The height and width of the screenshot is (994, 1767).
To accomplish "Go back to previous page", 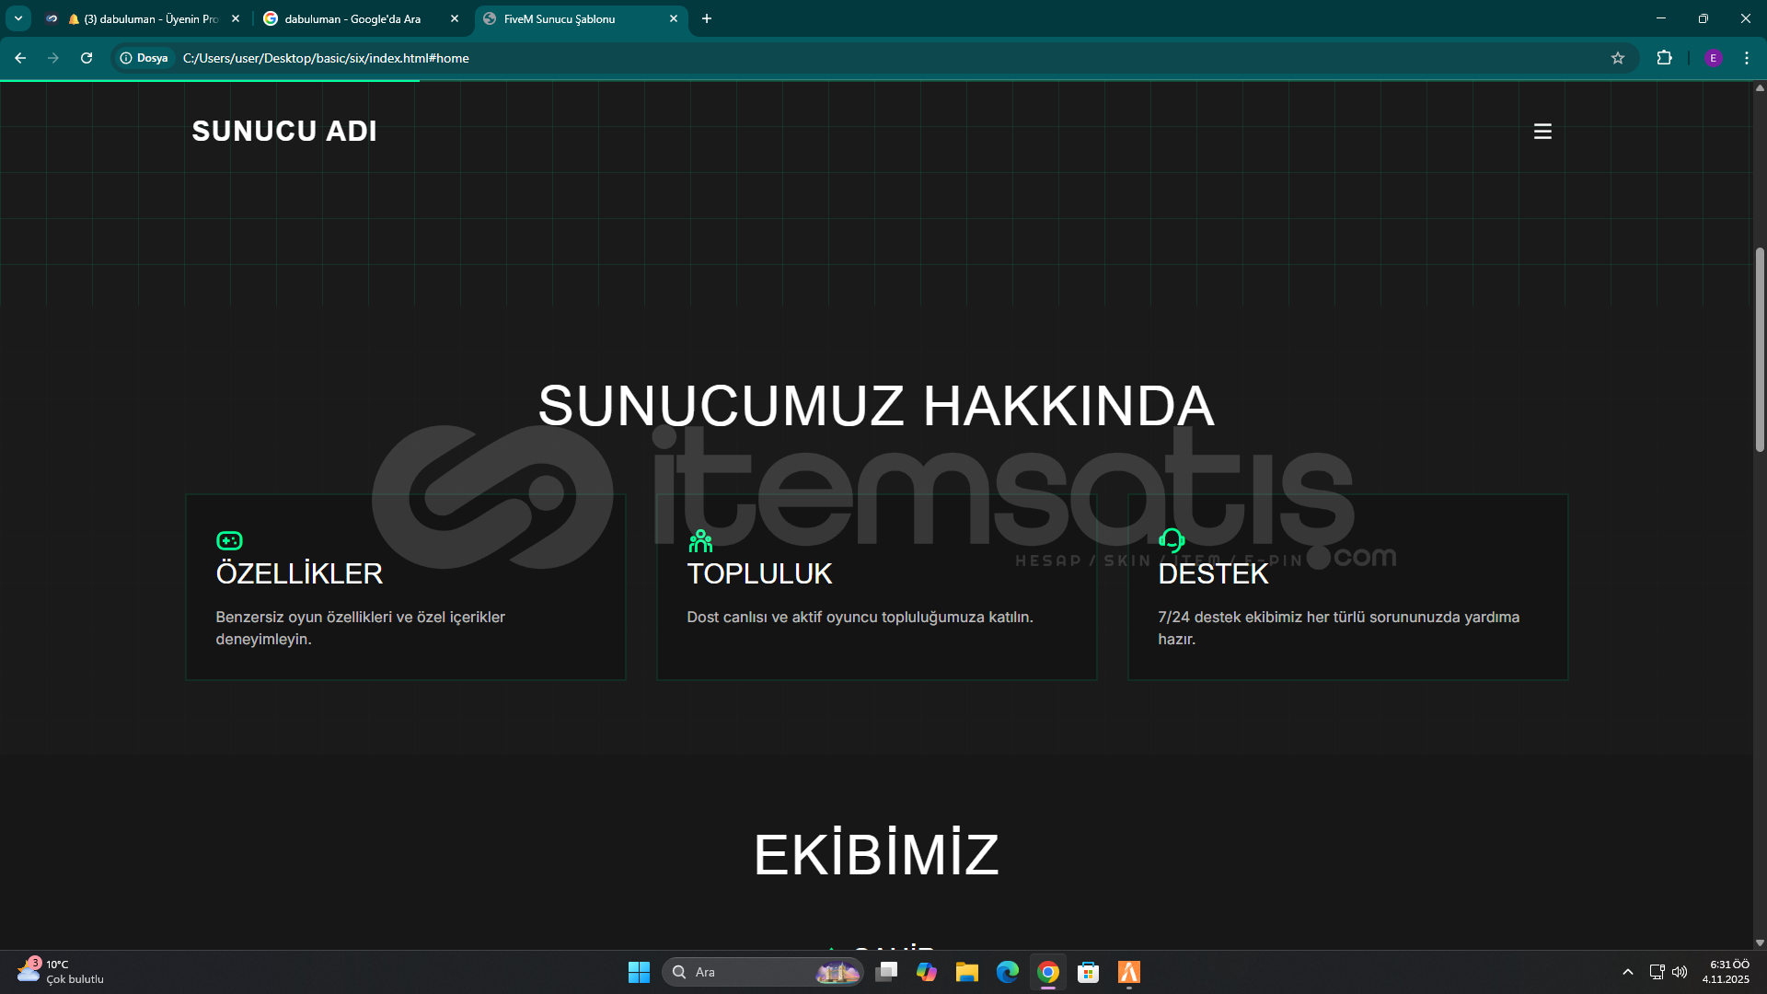I will 20,58.
